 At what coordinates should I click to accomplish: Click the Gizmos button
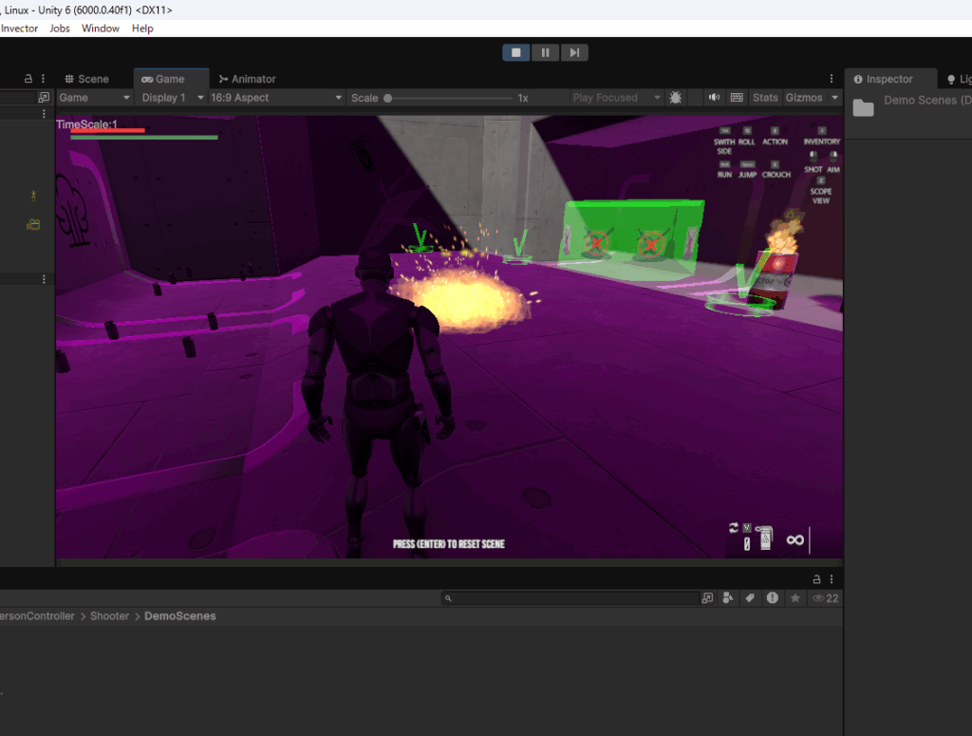point(803,98)
